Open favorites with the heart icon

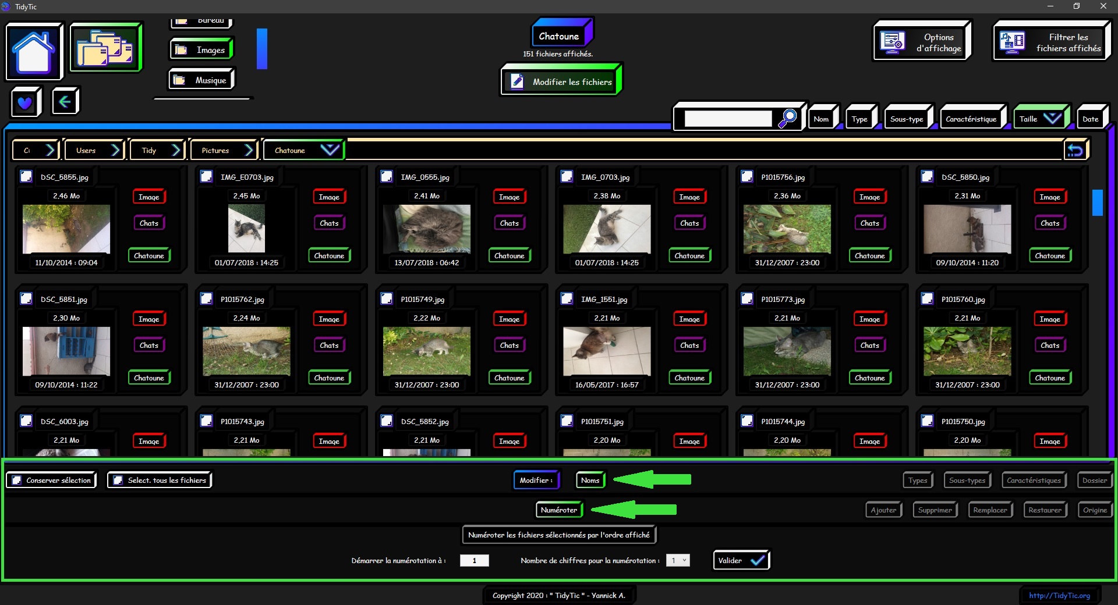point(25,102)
